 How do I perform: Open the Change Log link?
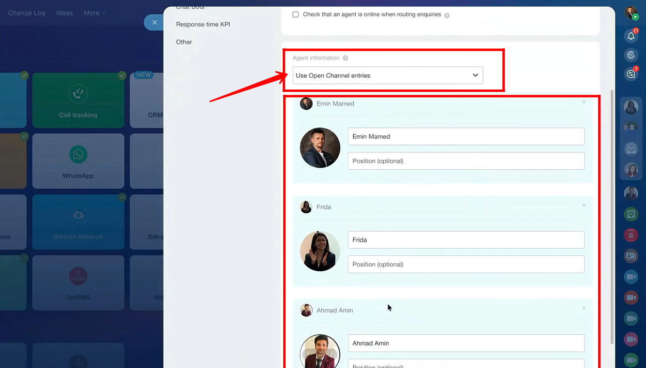27,13
